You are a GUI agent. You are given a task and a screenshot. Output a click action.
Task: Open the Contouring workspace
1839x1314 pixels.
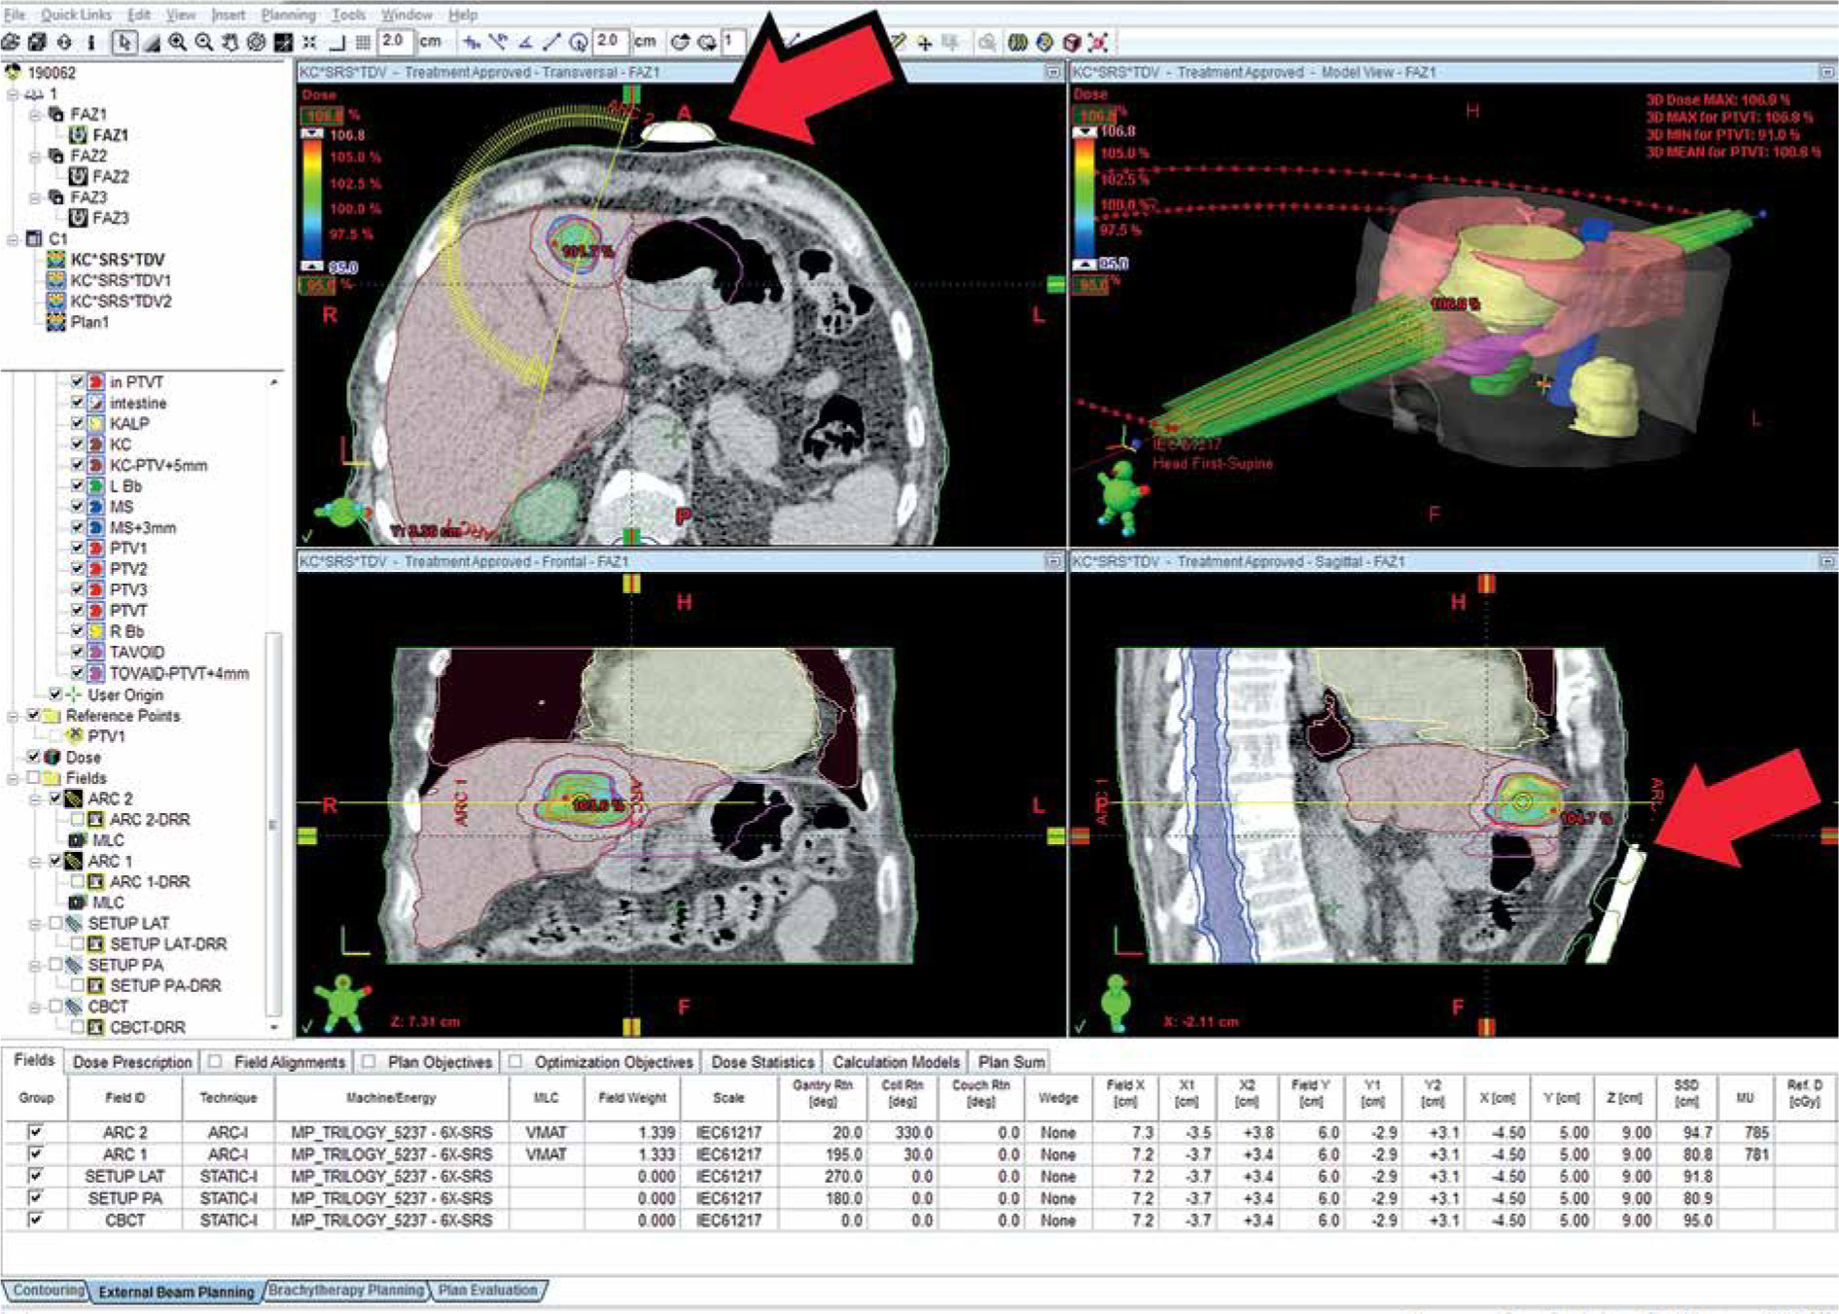pyautogui.click(x=48, y=1291)
